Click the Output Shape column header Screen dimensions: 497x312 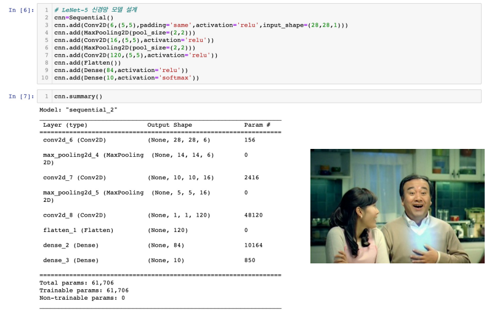click(x=169, y=125)
